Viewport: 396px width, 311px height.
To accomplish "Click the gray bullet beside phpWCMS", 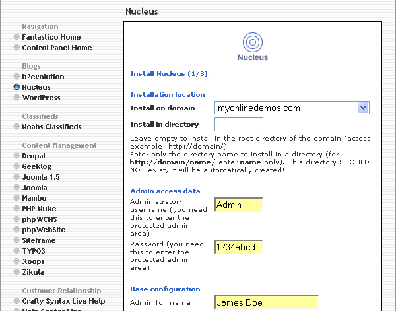I will [x=16, y=219].
